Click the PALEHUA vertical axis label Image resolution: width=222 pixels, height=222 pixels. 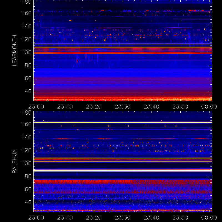pyautogui.click(x=14, y=161)
